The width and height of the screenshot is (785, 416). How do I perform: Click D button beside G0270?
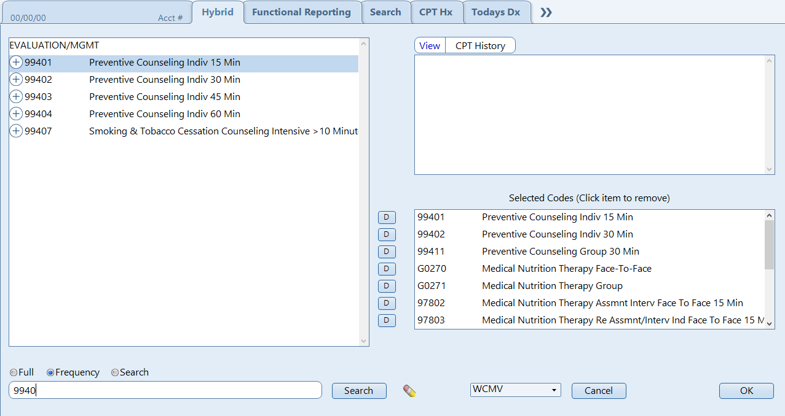(387, 269)
